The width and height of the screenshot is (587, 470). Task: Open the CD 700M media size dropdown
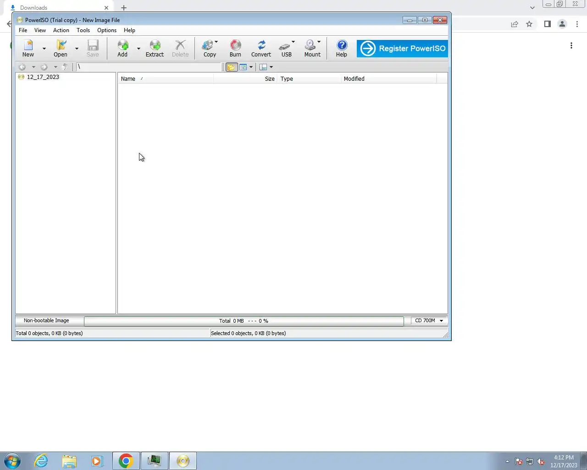(429, 320)
